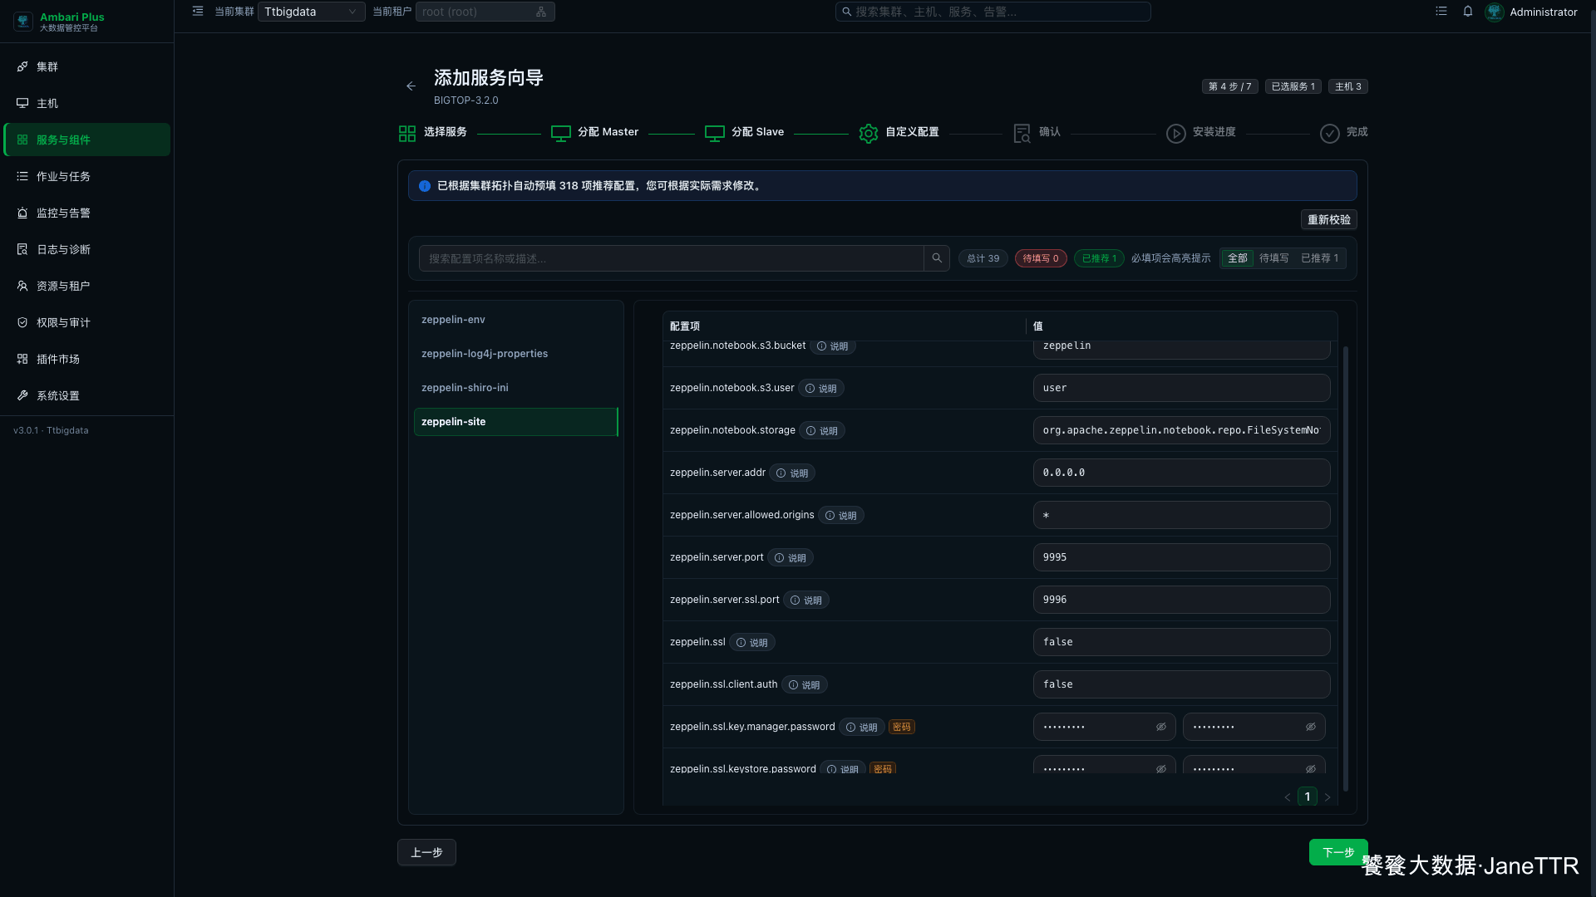Reveal first keystore.password field
Screen dimensions: 1596x897
(1161, 769)
